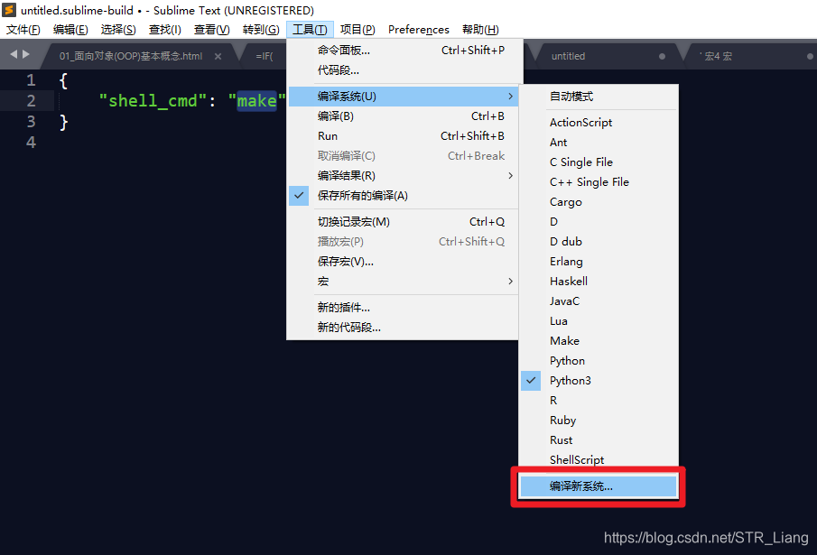
Task: Open the 文件(F) menu
Action: [x=23, y=30]
